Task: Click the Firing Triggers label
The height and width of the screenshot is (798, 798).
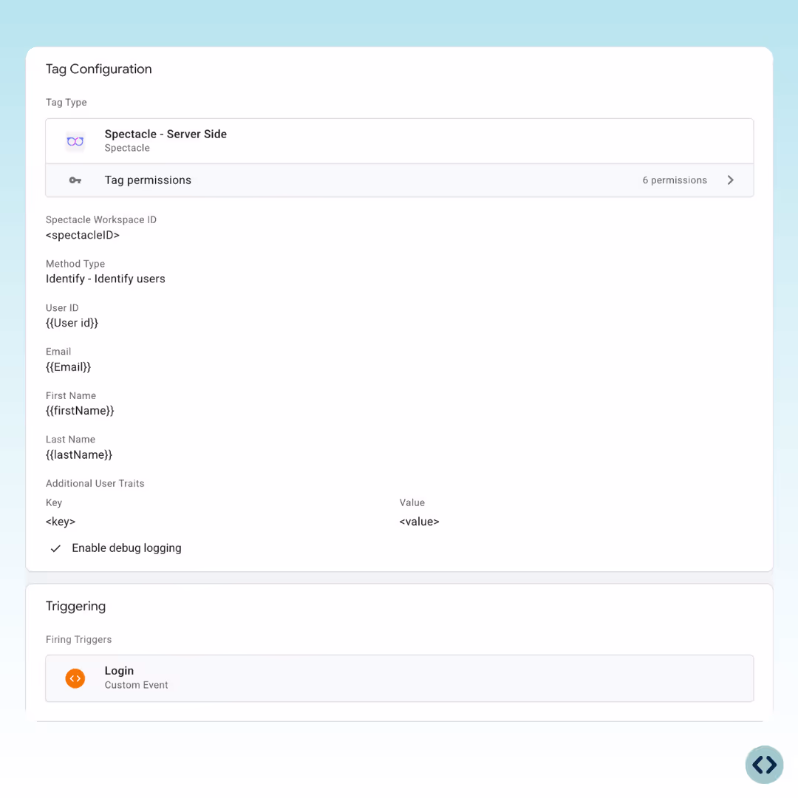Action: 79,640
